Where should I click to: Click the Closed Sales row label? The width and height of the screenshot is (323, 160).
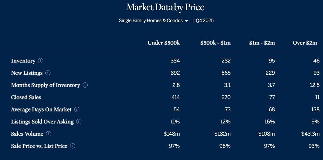pyautogui.click(x=26, y=97)
